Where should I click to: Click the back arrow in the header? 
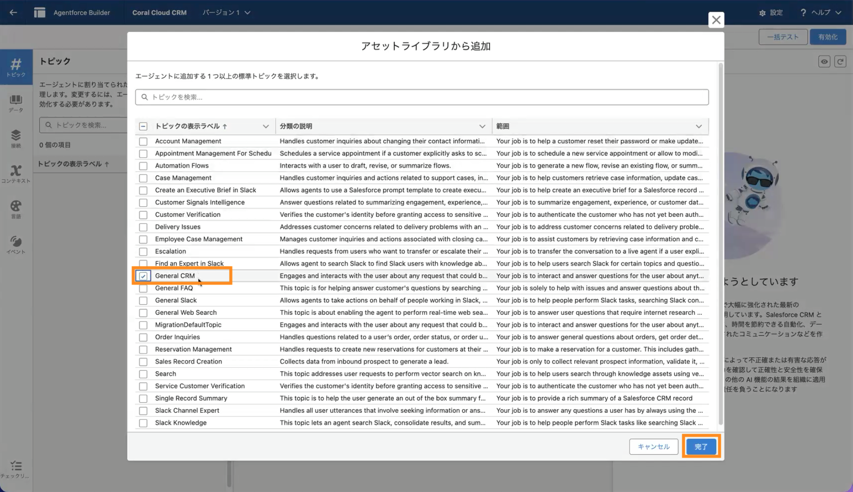[x=13, y=12]
